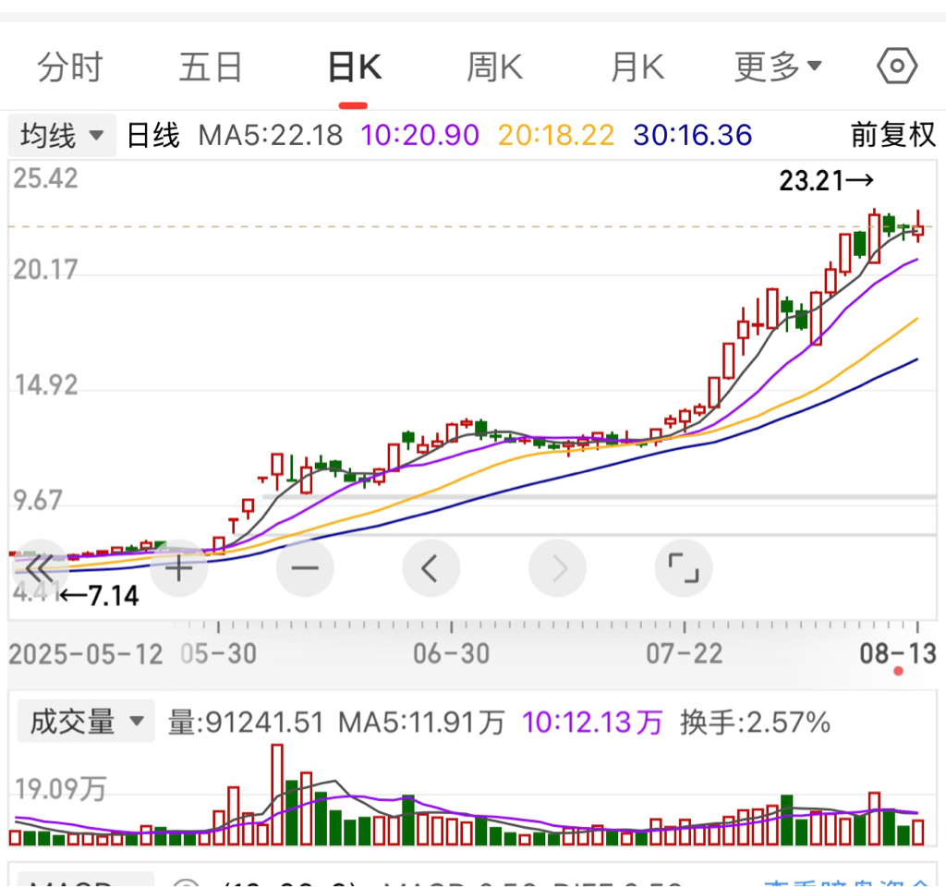This screenshot has height=887, width=946.
Task: Tap the blue 30:16.36 moving average value
Action: tap(693, 135)
